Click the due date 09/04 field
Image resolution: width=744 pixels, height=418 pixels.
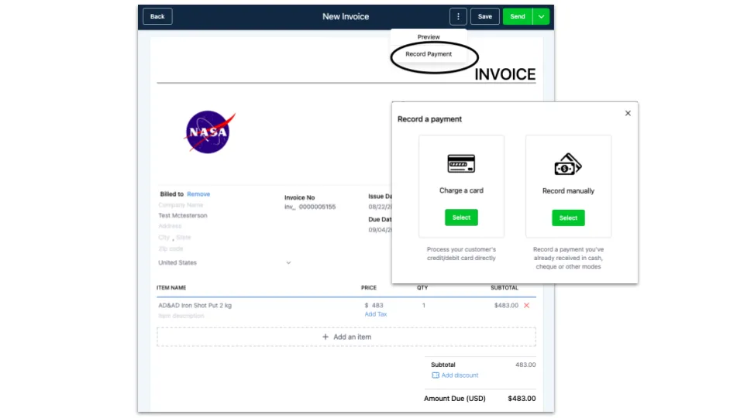click(380, 230)
